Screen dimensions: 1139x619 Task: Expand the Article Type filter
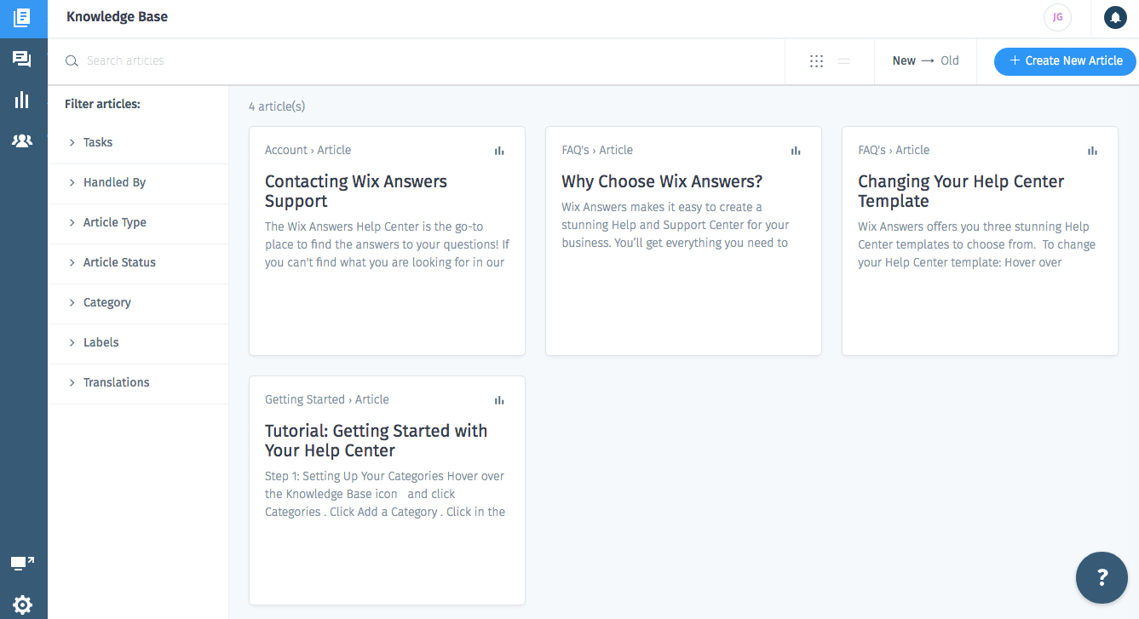pyautogui.click(x=138, y=222)
